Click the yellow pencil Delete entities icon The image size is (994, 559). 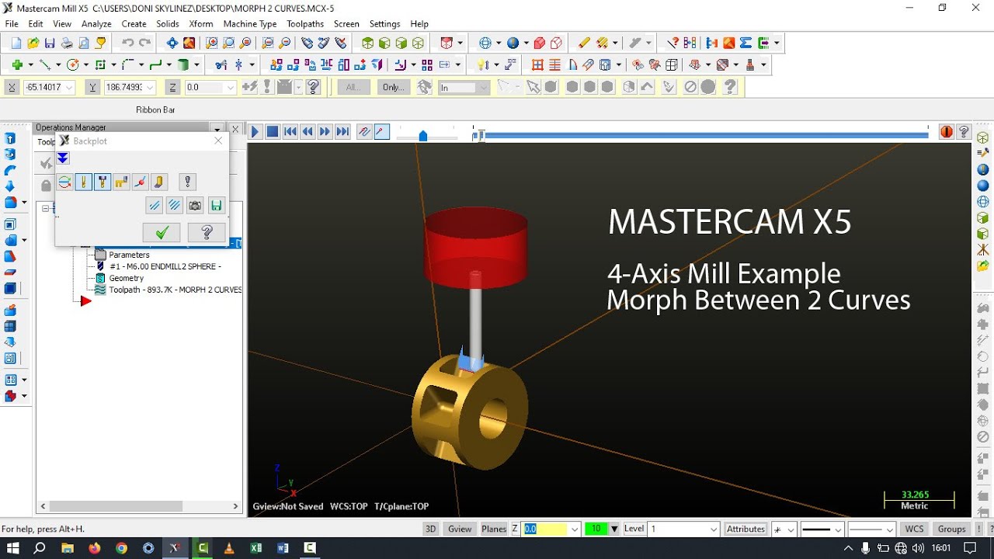[x=584, y=43]
